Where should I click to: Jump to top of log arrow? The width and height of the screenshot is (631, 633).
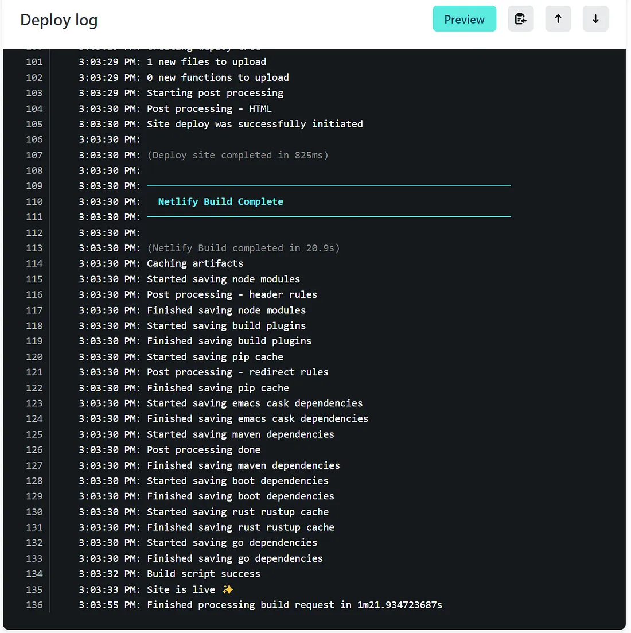(558, 19)
